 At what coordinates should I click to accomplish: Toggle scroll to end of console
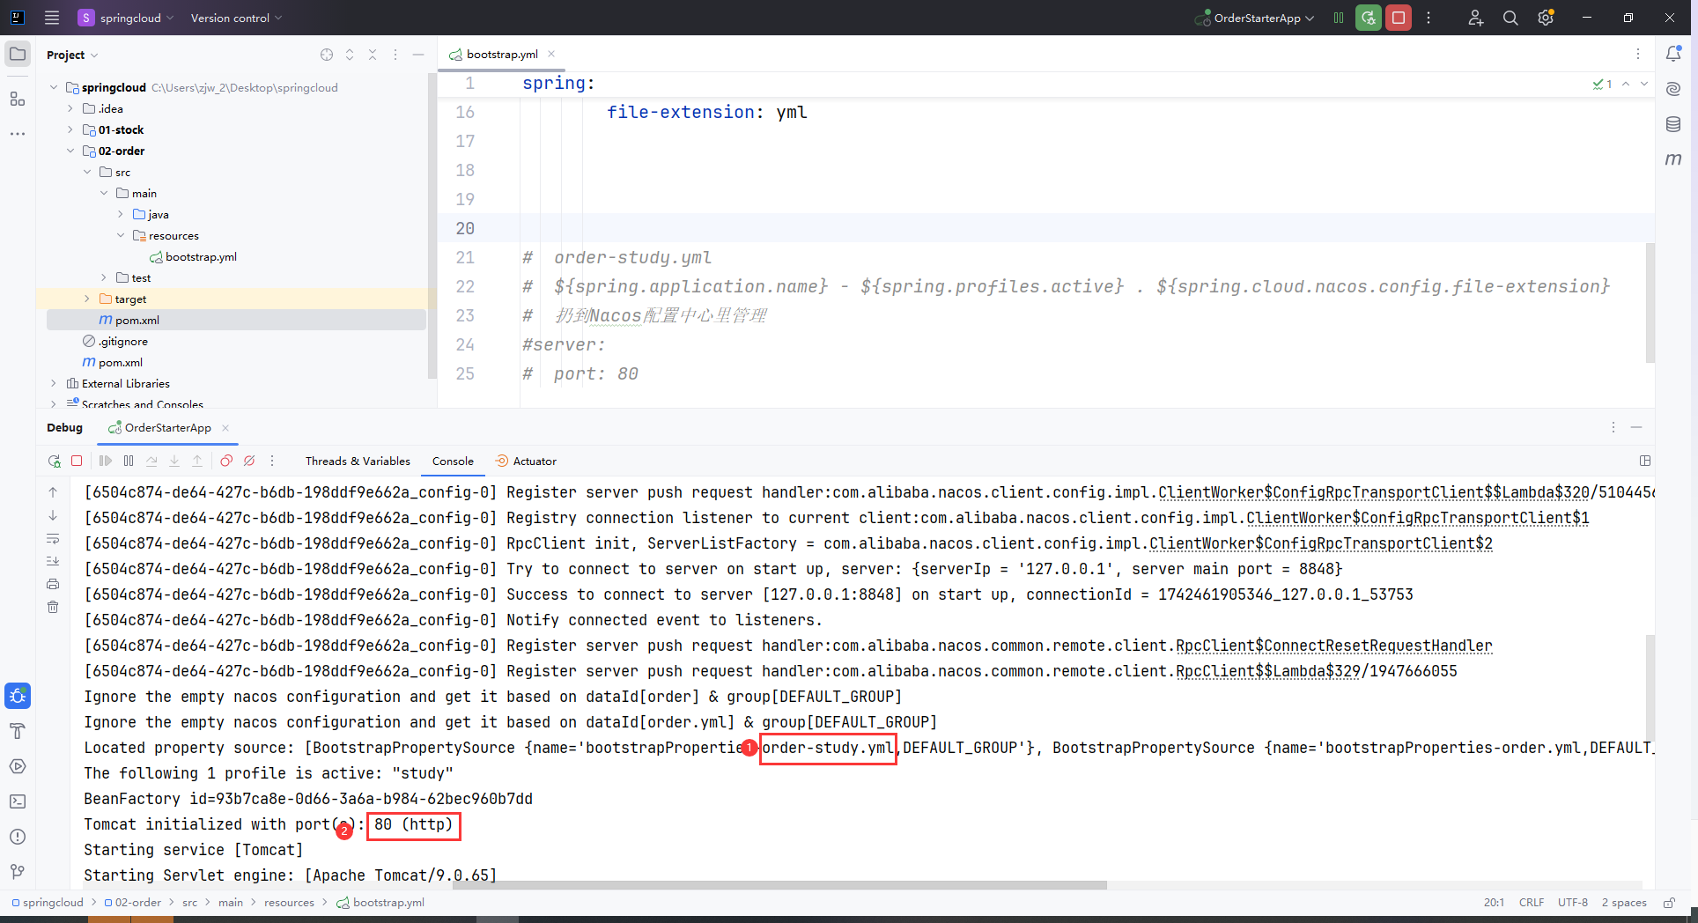(53, 561)
